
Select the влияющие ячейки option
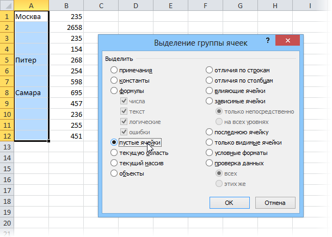tap(210, 91)
